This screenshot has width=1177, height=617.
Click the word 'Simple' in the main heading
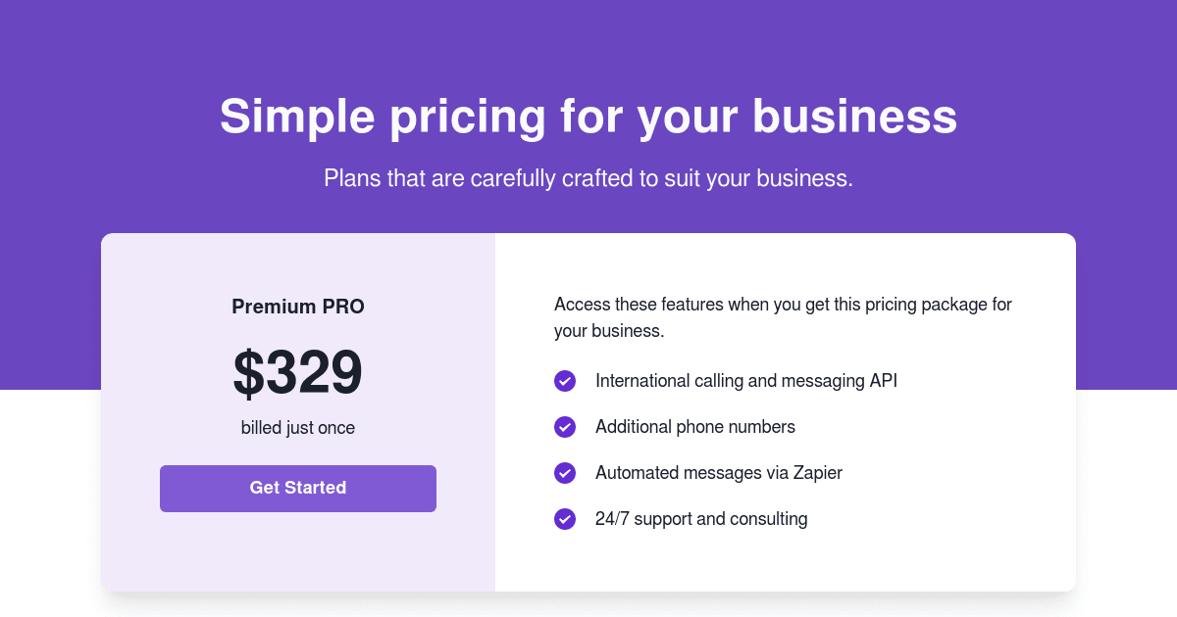[297, 117]
